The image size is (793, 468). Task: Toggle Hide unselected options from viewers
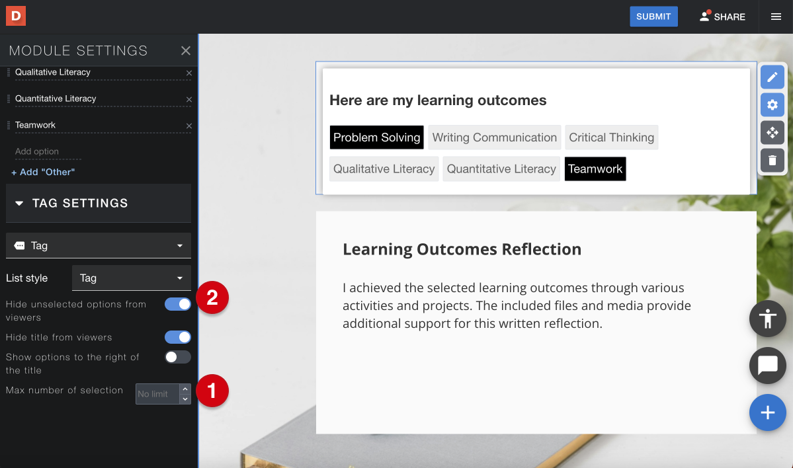(x=177, y=304)
